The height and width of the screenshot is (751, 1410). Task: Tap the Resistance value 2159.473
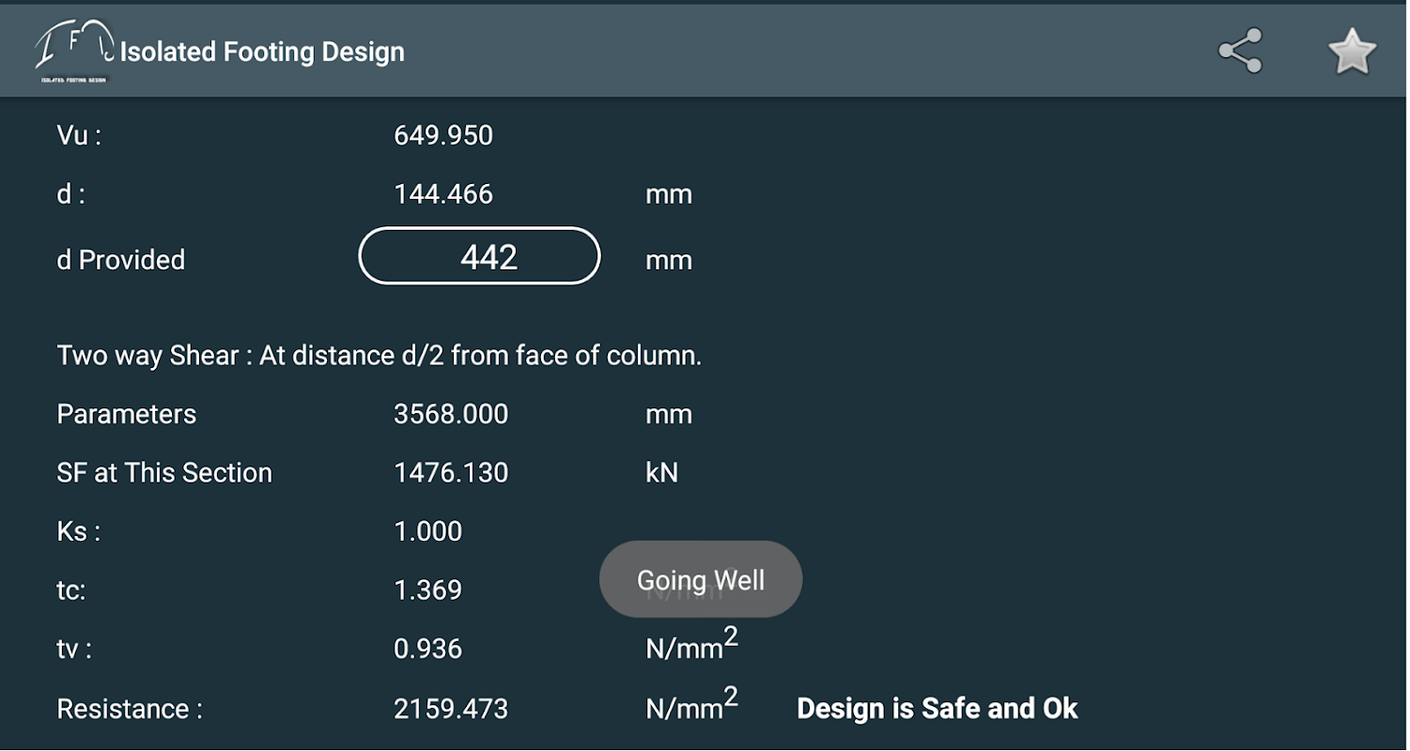tap(451, 709)
